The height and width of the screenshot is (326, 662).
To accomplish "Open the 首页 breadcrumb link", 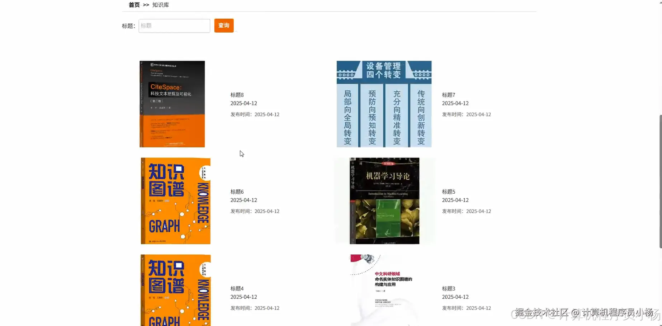I will (x=133, y=5).
